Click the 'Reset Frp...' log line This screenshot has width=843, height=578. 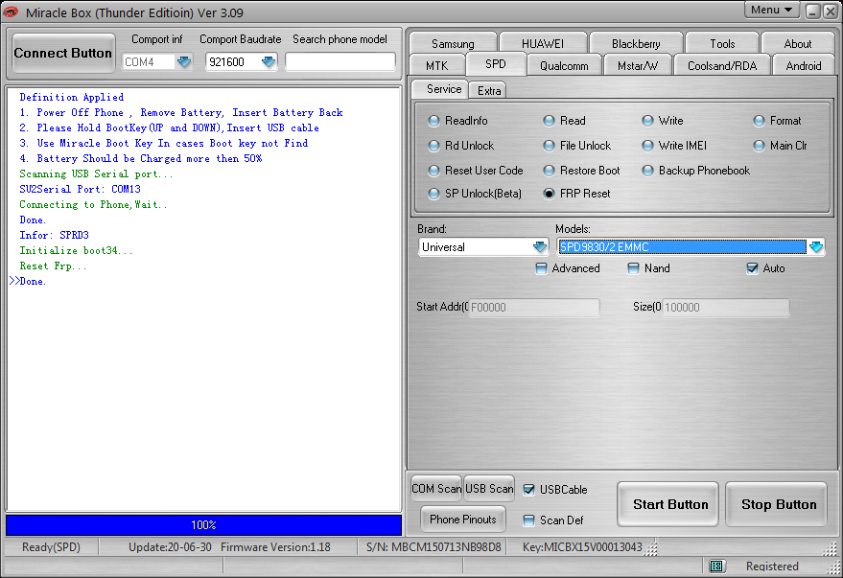53,266
